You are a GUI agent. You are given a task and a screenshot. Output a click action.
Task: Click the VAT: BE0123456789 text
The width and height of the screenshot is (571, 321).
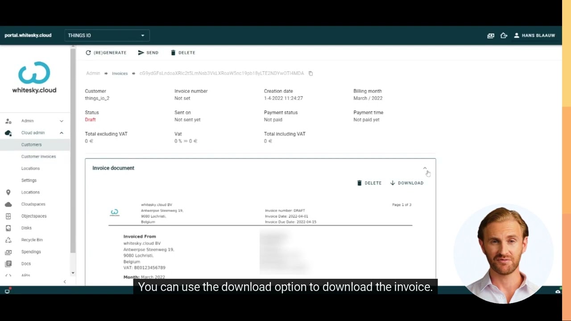(x=144, y=268)
